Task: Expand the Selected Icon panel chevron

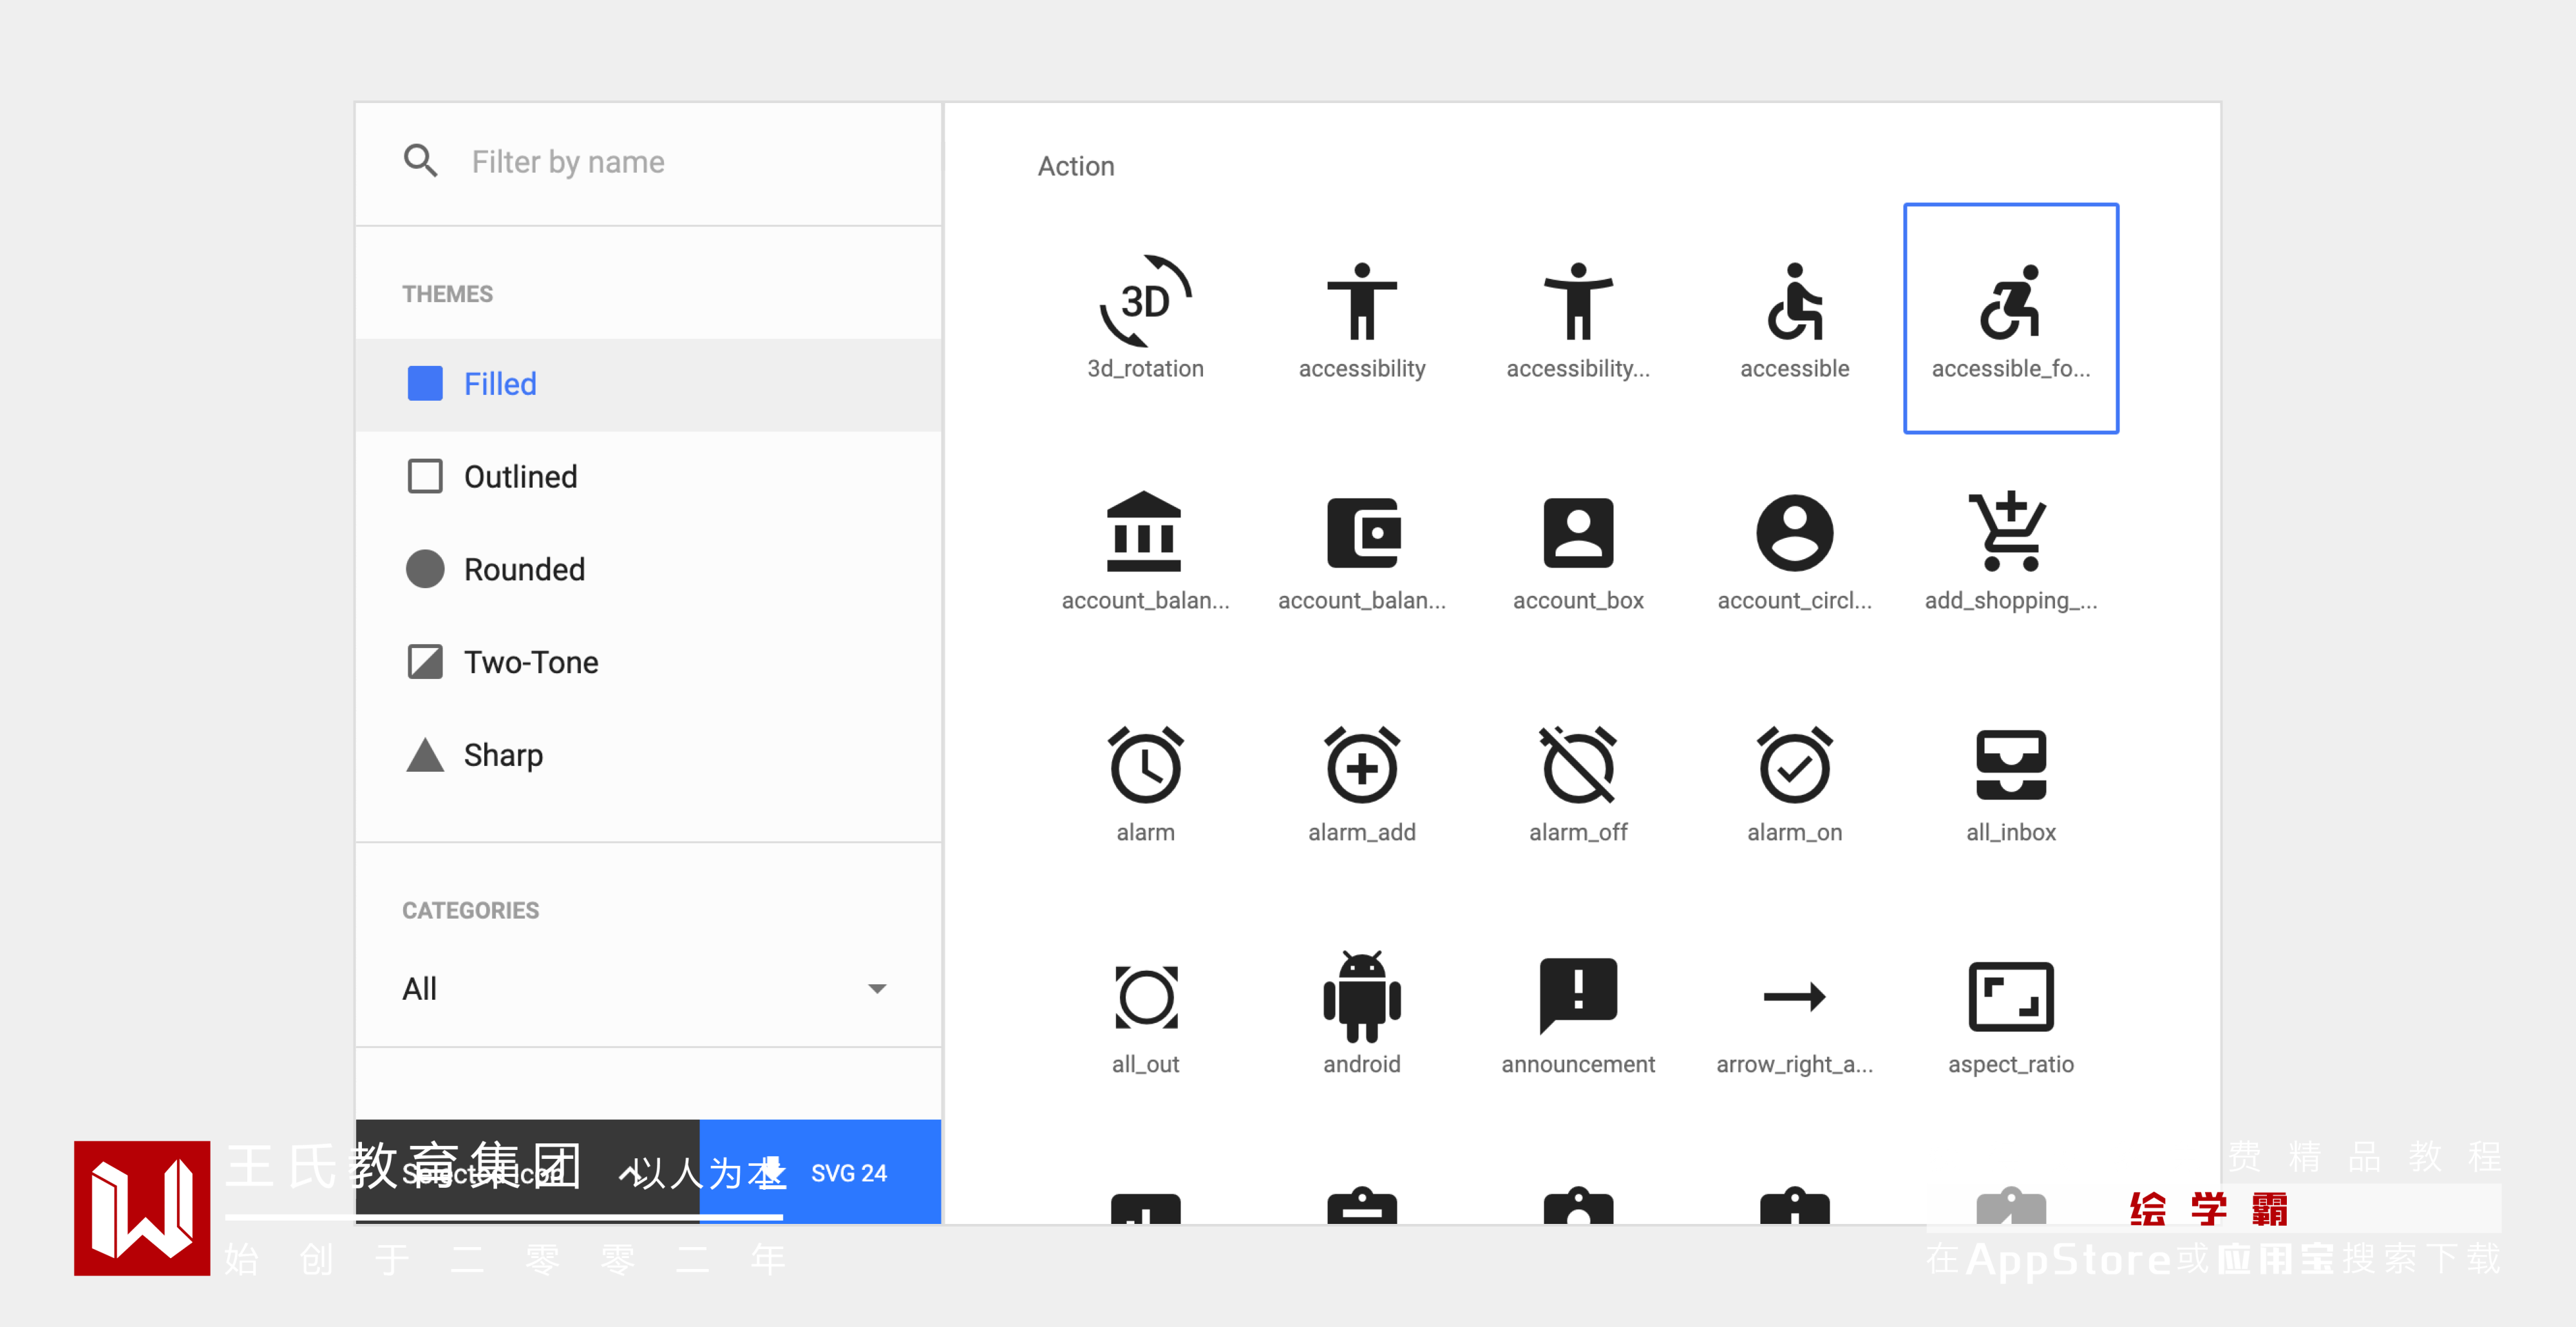Action: [x=631, y=1173]
